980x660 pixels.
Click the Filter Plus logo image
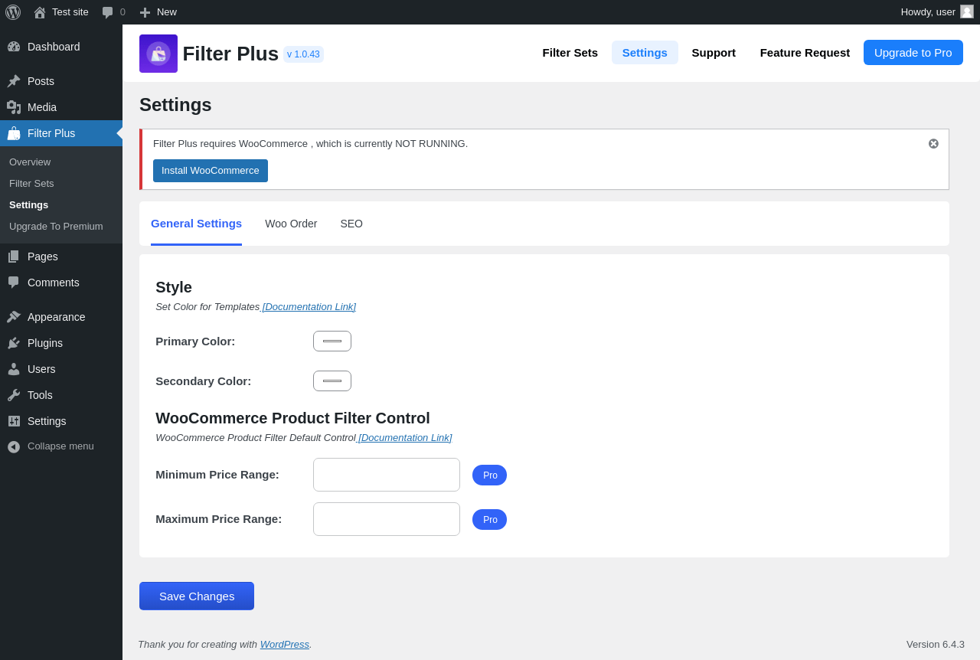(x=158, y=54)
